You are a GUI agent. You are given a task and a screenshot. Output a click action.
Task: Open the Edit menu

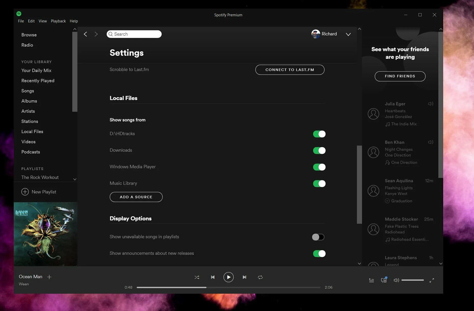pos(31,21)
